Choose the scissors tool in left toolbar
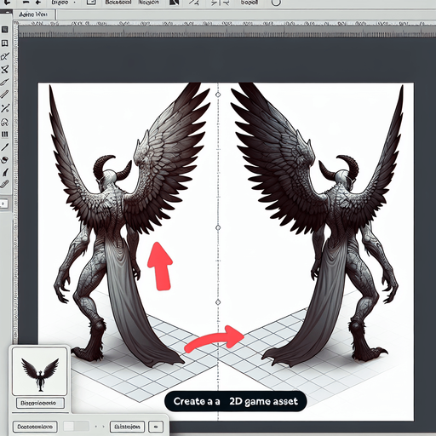The height and width of the screenshot is (436, 436). 5,69
